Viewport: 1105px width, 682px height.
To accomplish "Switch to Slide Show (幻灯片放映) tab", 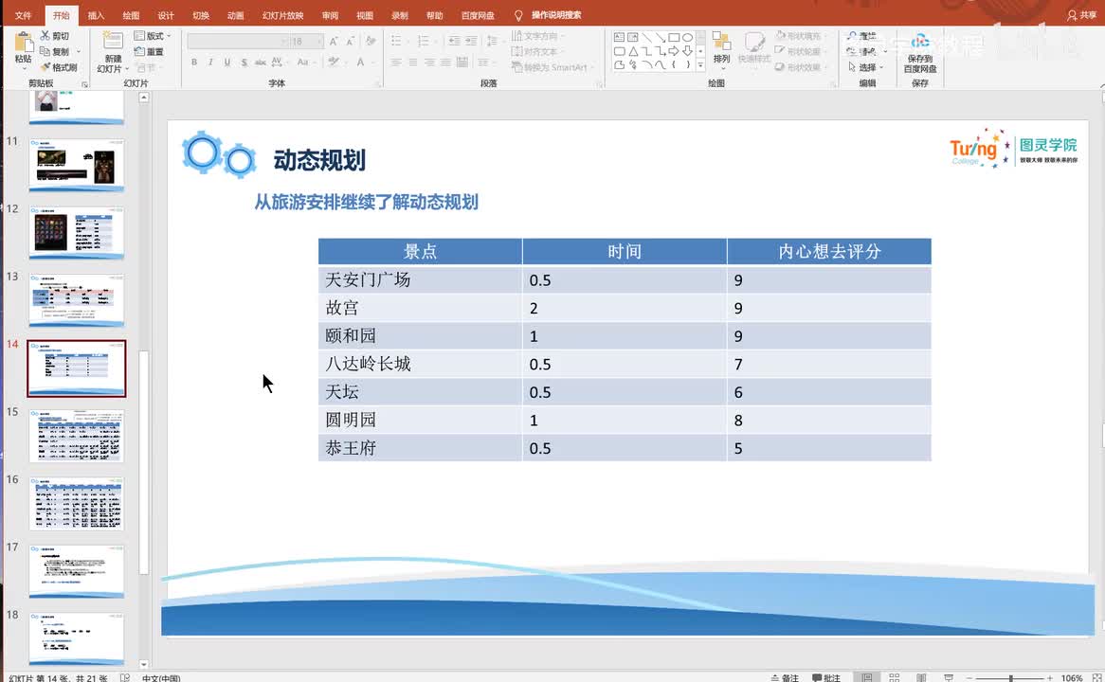I will 282,15.
